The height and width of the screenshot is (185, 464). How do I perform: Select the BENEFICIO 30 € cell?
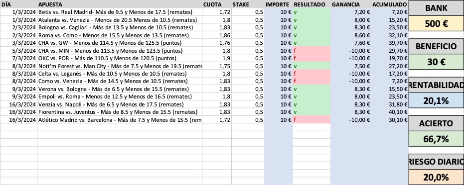point(436,62)
